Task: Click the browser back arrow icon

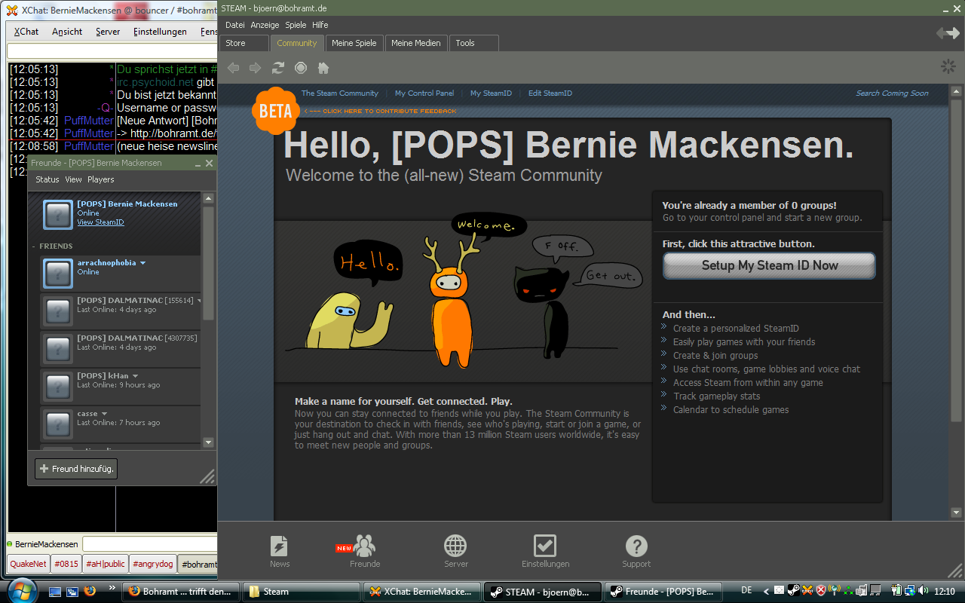Action: [x=233, y=68]
